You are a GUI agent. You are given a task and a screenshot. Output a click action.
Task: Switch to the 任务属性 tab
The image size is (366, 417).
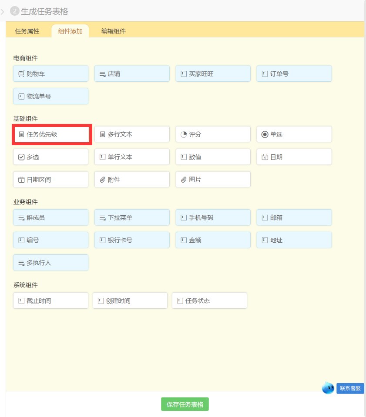click(27, 31)
